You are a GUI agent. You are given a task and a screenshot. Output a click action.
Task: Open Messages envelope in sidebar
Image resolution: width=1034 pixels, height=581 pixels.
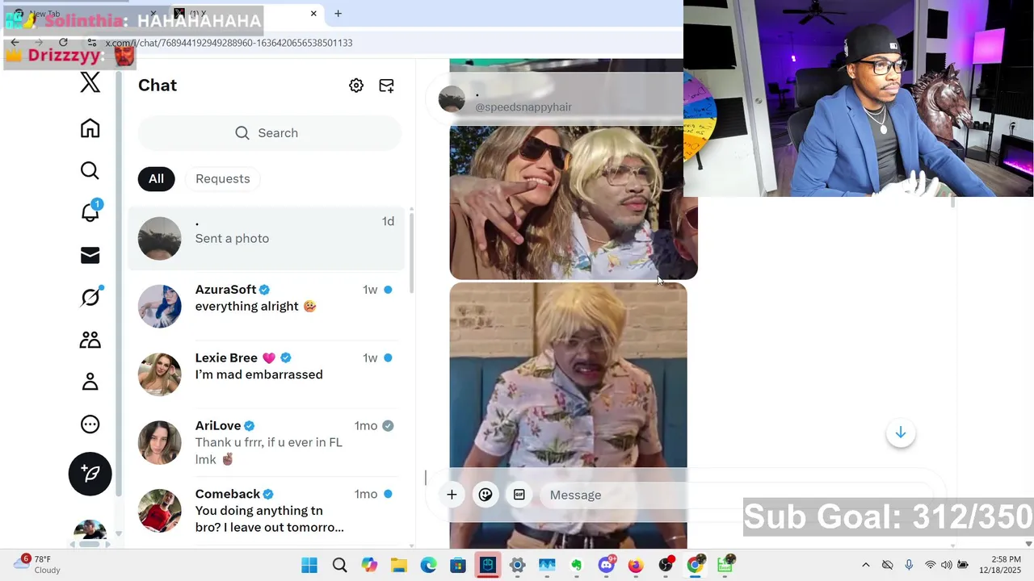90,256
